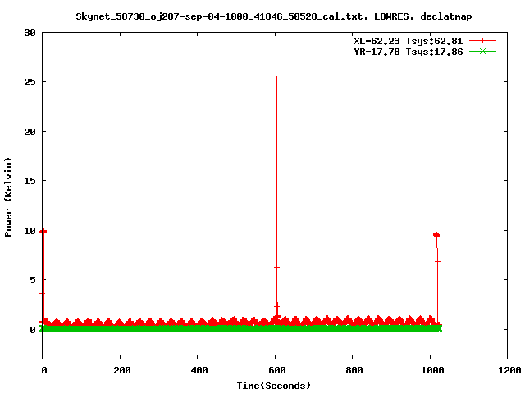Click the Power (Kelvin) y-axis label

pyautogui.click(x=8, y=197)
